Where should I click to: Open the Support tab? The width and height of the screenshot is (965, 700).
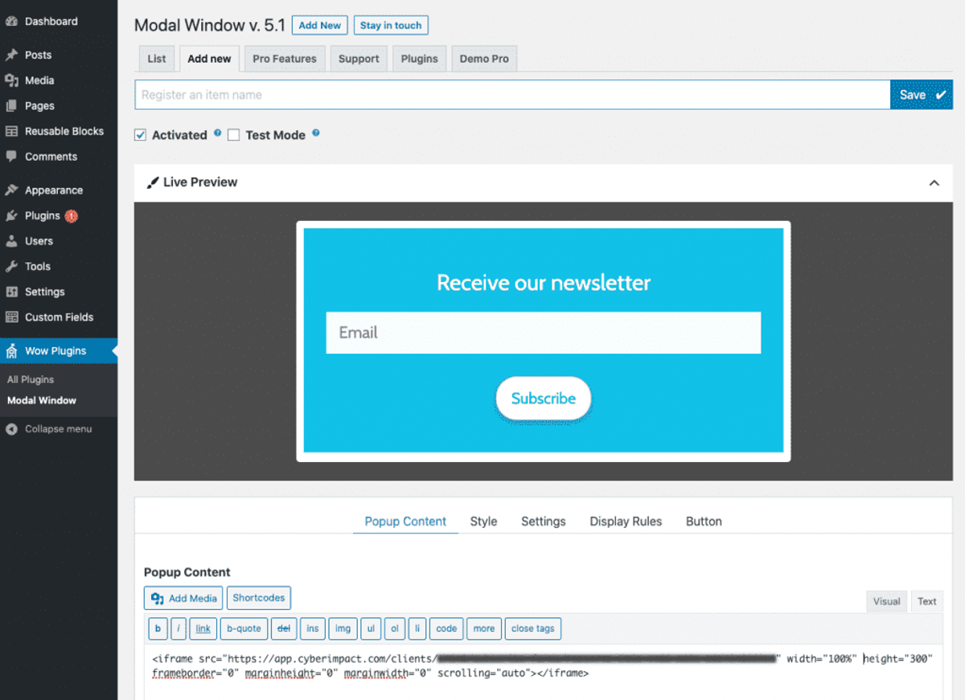point(359,59)
